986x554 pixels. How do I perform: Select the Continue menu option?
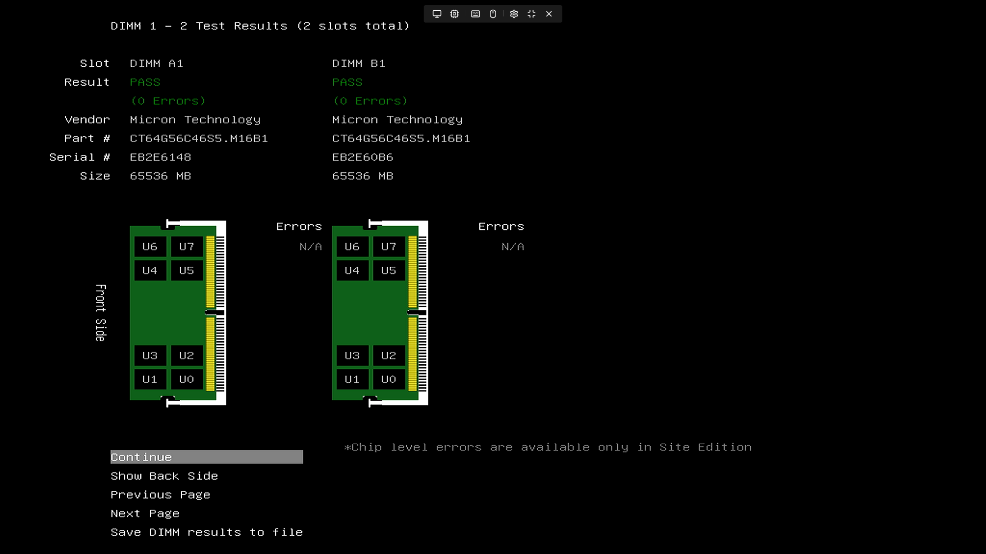pos(206,457)
